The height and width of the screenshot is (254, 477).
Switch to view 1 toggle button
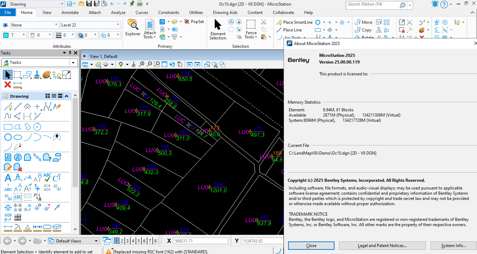[116, 241]
